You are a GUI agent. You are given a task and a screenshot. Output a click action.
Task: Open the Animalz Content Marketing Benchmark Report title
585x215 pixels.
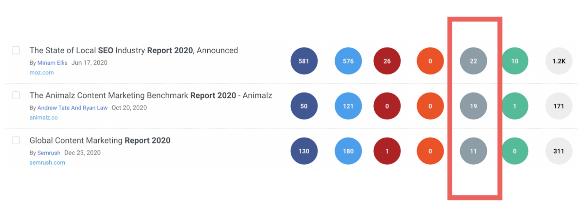pyautogui.click(x=151, y=95)
